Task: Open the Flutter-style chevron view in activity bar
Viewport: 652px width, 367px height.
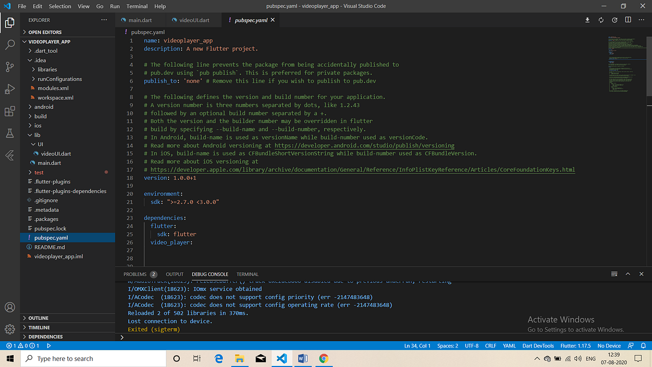Action: click(9, 155)
